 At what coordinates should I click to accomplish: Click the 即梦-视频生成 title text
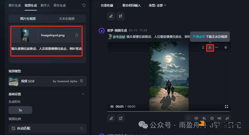[x=117, y=30]
